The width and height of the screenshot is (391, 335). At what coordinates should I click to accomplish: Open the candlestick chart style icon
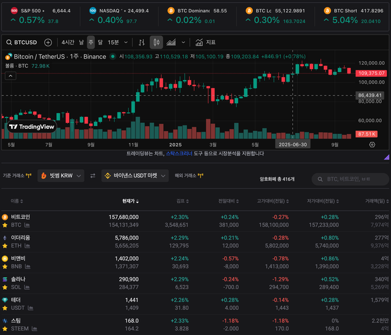[156, 42]
